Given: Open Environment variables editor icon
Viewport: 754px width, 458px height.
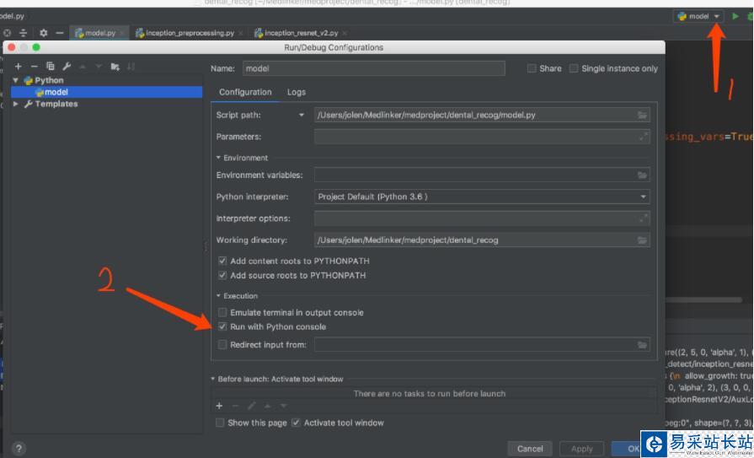Looking at the screenshot, I should pos(642,175).
